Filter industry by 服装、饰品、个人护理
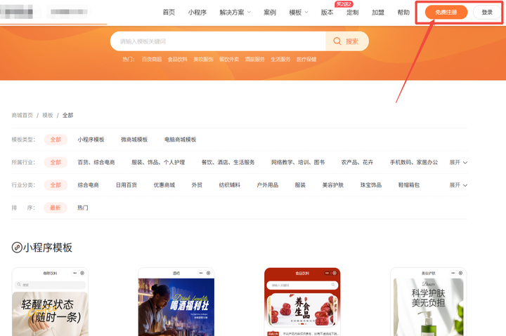Image resolution: width=506 pixels, height=336 pixels. [158, 162]
